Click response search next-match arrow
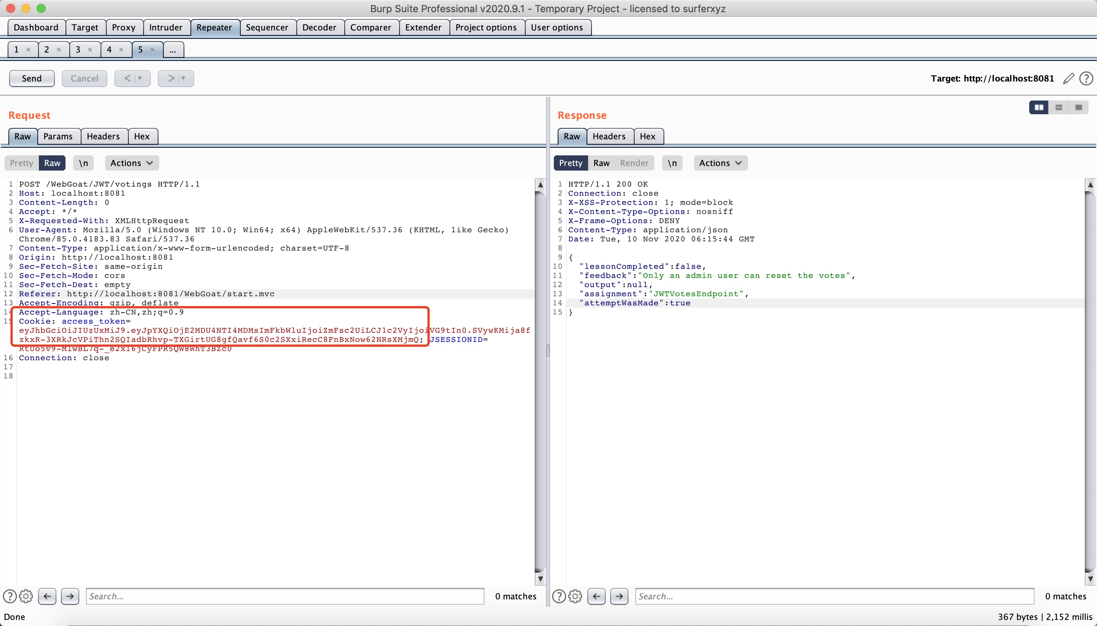 [x=619, y=596]
